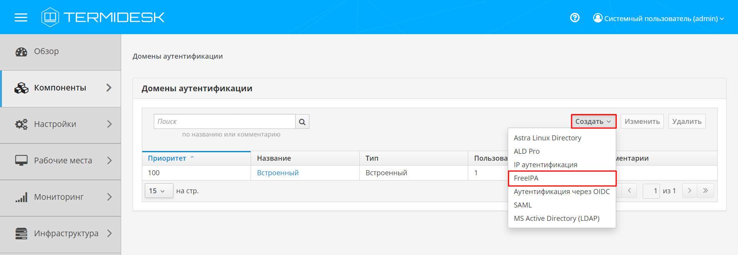Screen dimensions: 738x255
Task: Open the Встроенный domain link
Action: (x=278, y=173)
